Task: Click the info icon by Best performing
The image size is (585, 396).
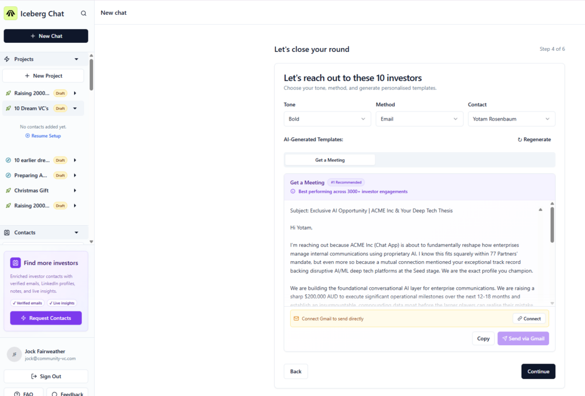Action: tap(293, 191)
